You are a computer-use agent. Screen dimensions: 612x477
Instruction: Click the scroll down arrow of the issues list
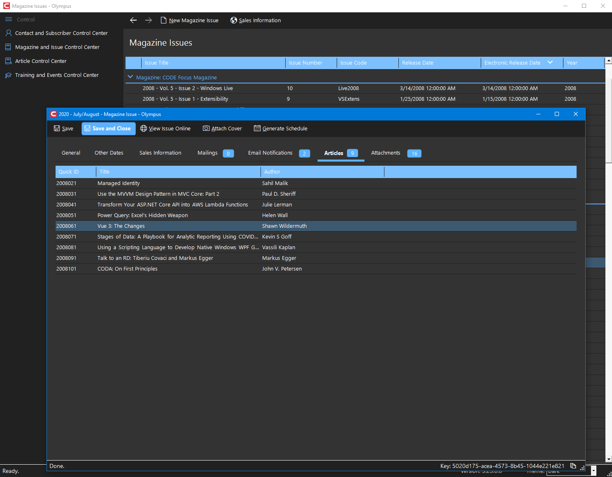(x=608, y=459)
